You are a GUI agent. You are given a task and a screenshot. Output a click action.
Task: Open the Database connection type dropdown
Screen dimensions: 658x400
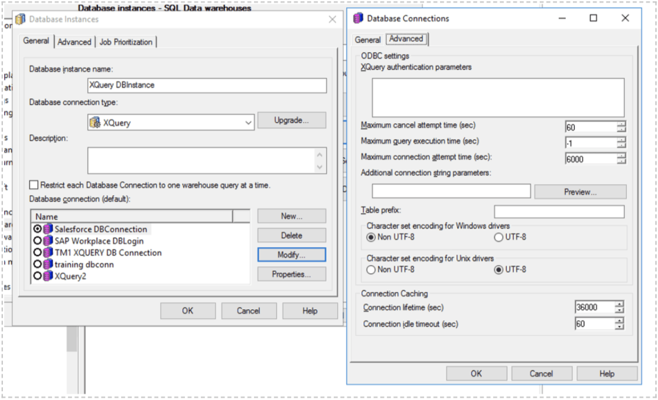(248, 123)
